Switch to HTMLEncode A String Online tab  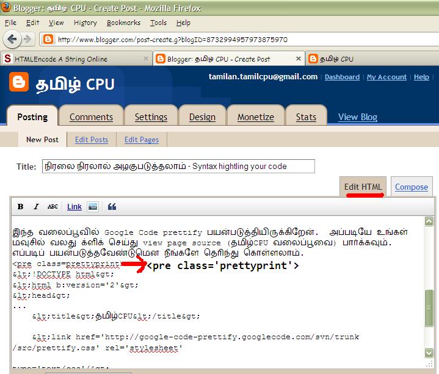tap(76, 59)
